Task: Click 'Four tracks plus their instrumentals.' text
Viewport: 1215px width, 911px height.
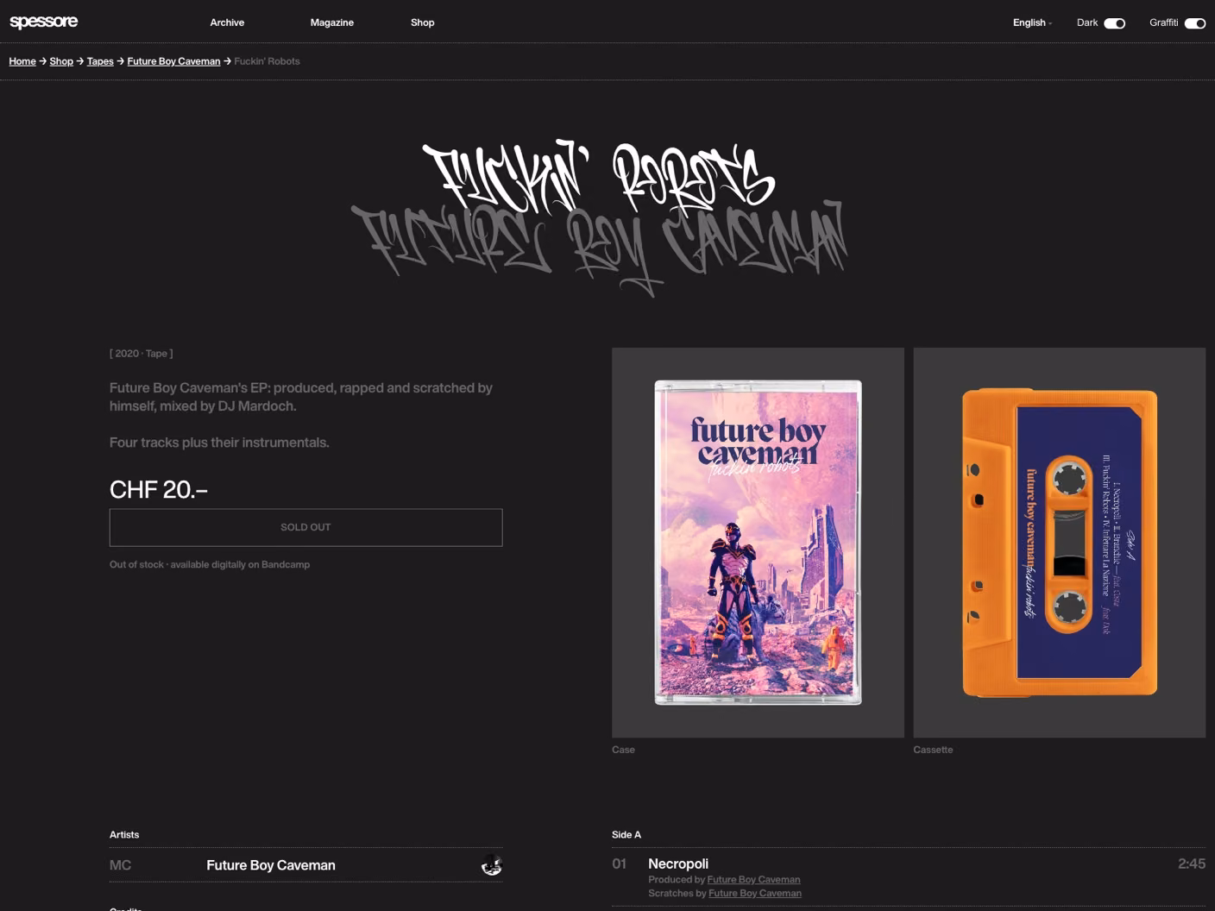Action: 219,443
